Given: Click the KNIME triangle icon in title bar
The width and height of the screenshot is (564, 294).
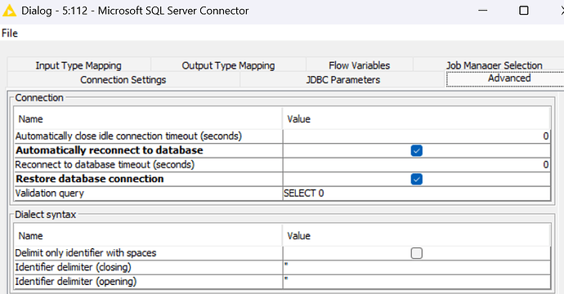Looking at the screenshot, I should tap(9, 11).
